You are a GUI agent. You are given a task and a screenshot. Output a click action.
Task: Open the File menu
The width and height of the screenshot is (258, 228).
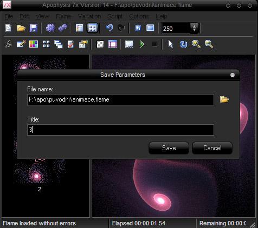[x=9, y=17]
